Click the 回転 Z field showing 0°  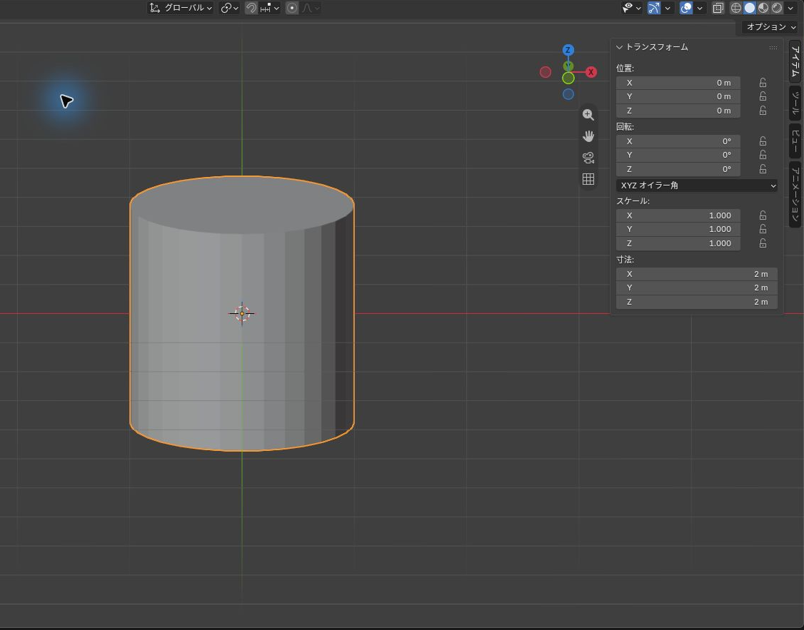click(x=678, y=169)
